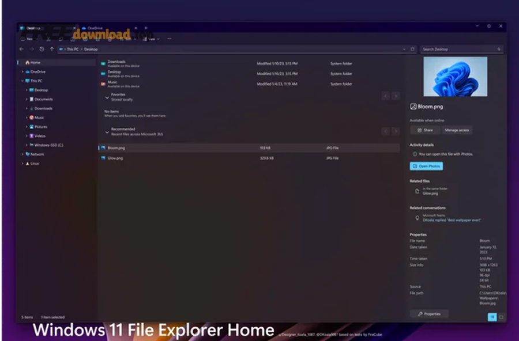Switch to large thumbnails view icon
Screen dimensions: 519x341
(501, 317)
